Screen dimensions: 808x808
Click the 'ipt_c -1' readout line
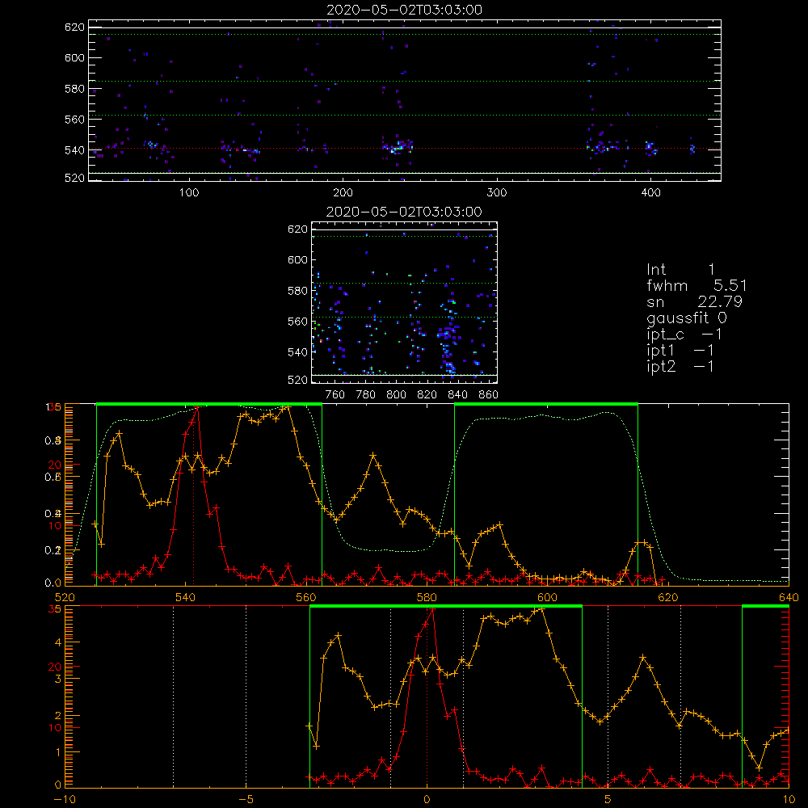tap(684, 335)
